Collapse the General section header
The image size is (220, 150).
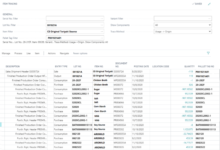[8, 14]
